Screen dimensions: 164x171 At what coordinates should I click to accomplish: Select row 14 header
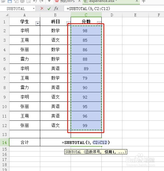pos(5,142)
